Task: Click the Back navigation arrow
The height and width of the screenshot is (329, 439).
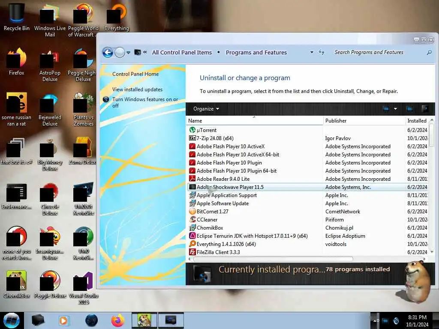Action: coord(108,52)
